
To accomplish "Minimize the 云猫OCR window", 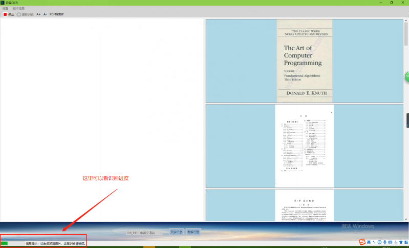I will click(x=381, y=3).
